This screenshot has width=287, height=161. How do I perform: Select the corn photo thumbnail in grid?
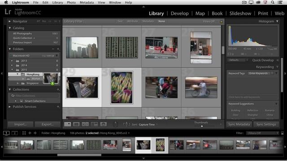point(122,88)
